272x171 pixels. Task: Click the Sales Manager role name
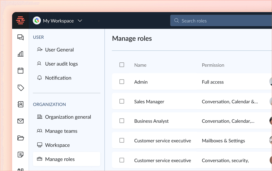coord(149,102)
